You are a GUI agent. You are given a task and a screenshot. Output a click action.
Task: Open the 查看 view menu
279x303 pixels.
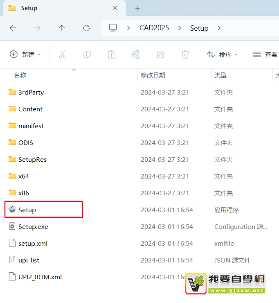point(265,54)
